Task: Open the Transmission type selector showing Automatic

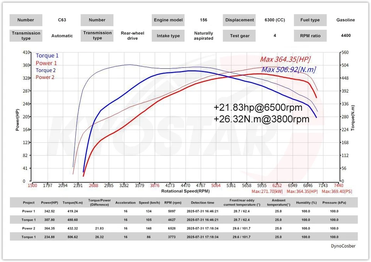Action: [x=26, y=35]
